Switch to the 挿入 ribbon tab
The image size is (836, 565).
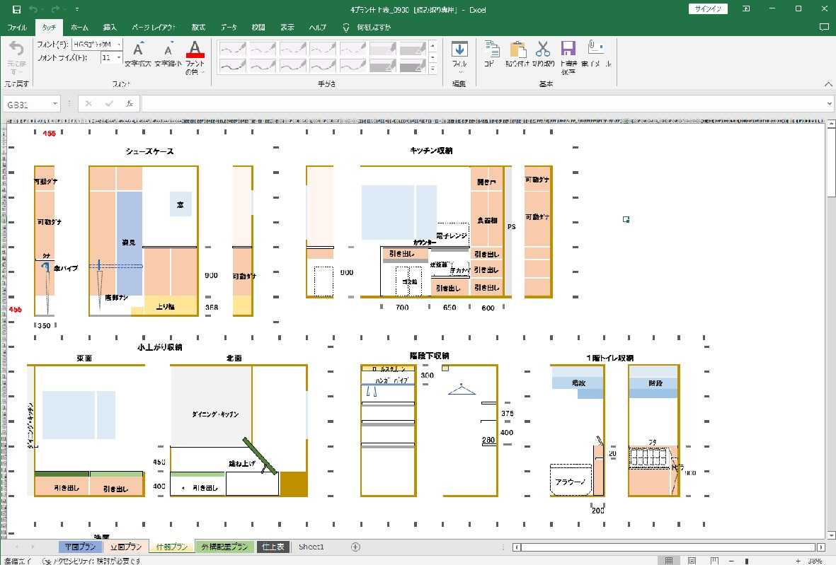pyautogui.click(x=110, y=27)
